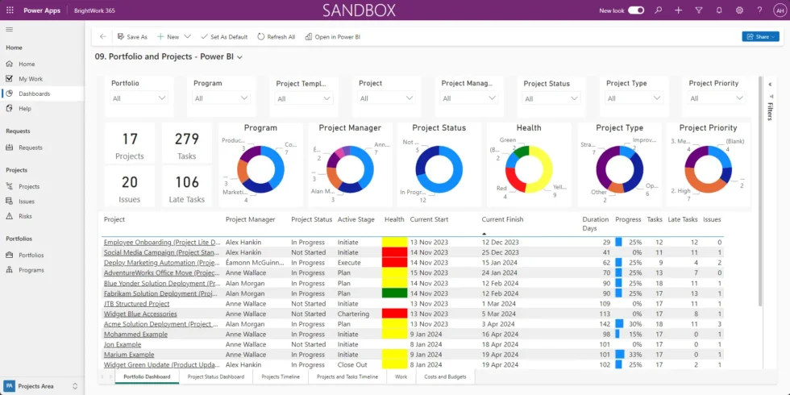Toggle the New look switch
The width and height of the screenshot is (790, 395).
(636, 10)
